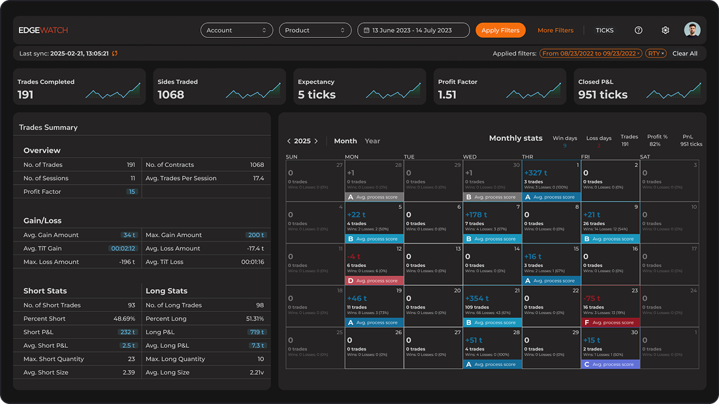Remove the date range filter chip
The image size is (719, 404).
[x=639, y=54]
